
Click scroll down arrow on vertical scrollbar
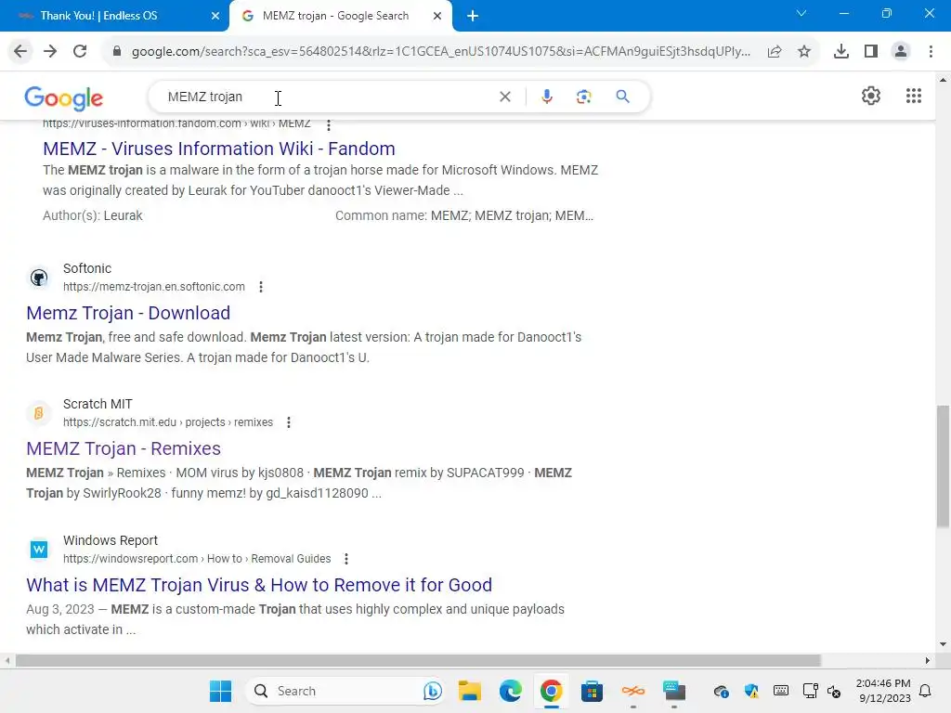click(943, 644)
